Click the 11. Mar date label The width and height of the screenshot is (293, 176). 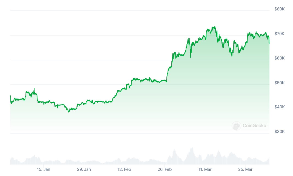pos(205,169)
